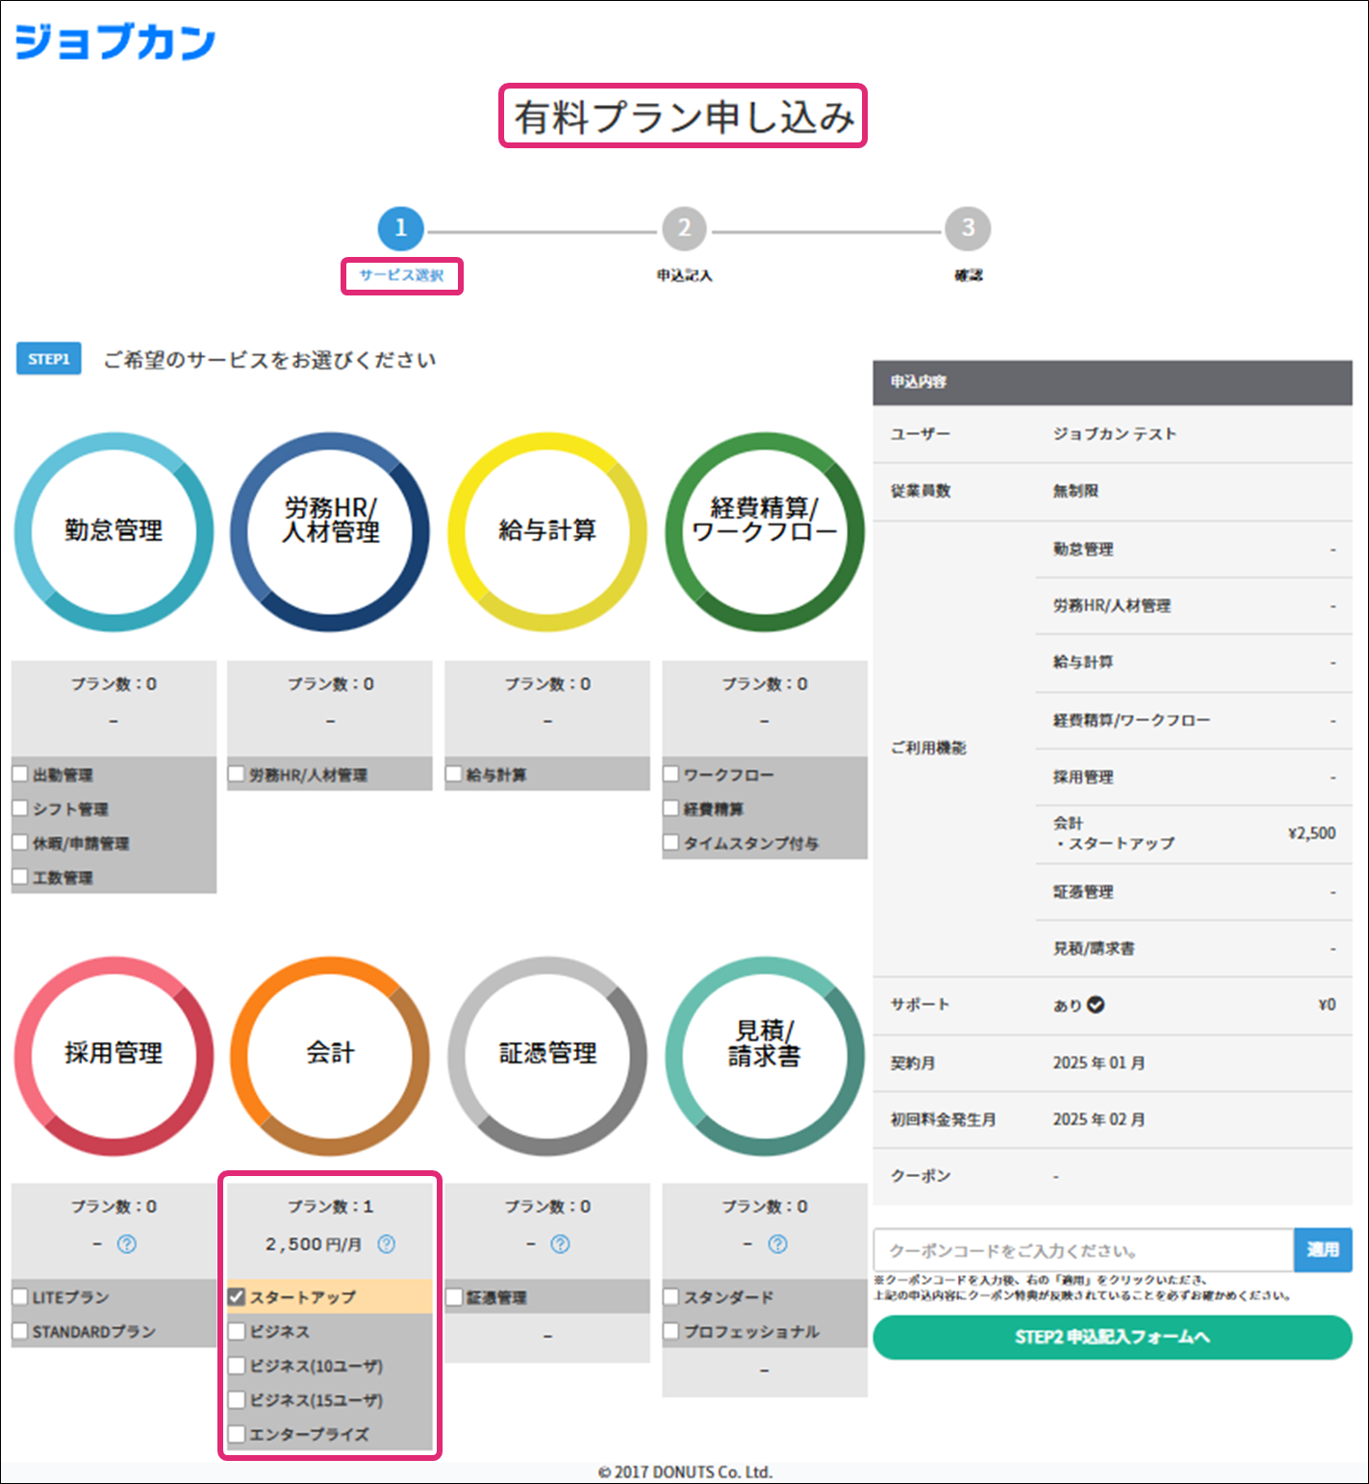The image size is (1369, 1484).
Task: Focus the coupon code input field
Action: point(1083,1250)
